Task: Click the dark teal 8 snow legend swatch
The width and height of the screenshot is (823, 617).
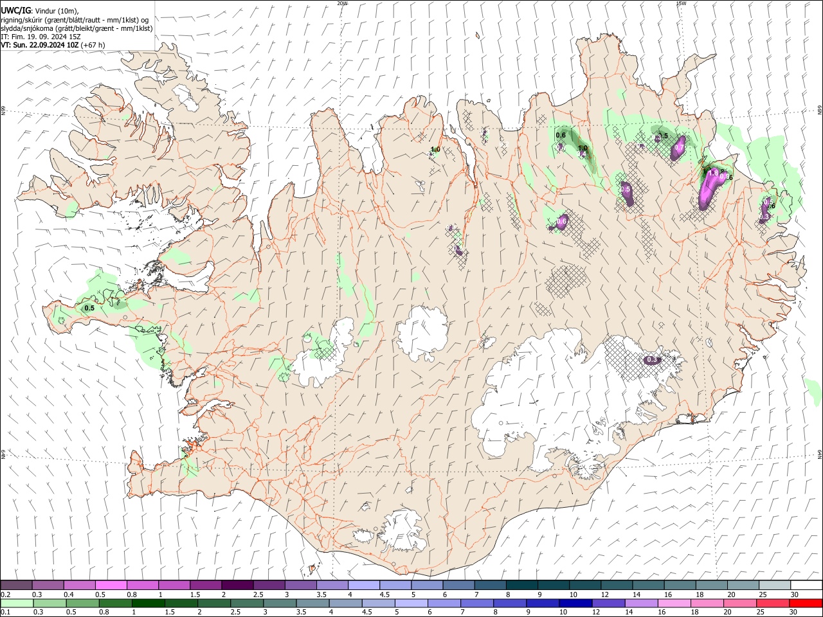Action: [521, 586]
